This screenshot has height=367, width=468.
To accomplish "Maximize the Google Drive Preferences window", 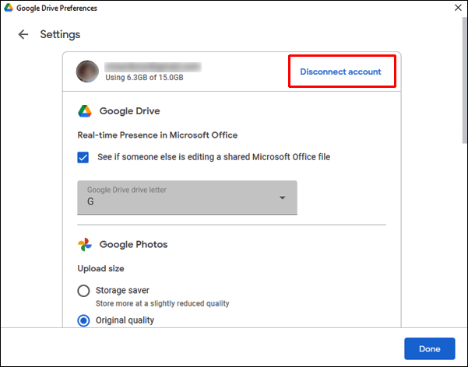I will (420, 9).
